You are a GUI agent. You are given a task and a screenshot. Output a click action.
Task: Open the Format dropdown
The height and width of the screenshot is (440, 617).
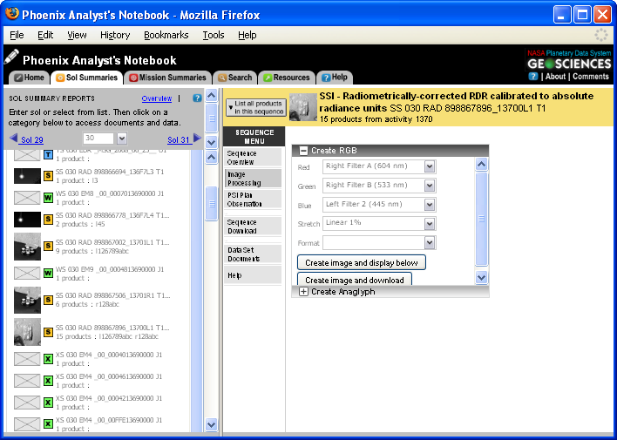click(x=429, y=243)
